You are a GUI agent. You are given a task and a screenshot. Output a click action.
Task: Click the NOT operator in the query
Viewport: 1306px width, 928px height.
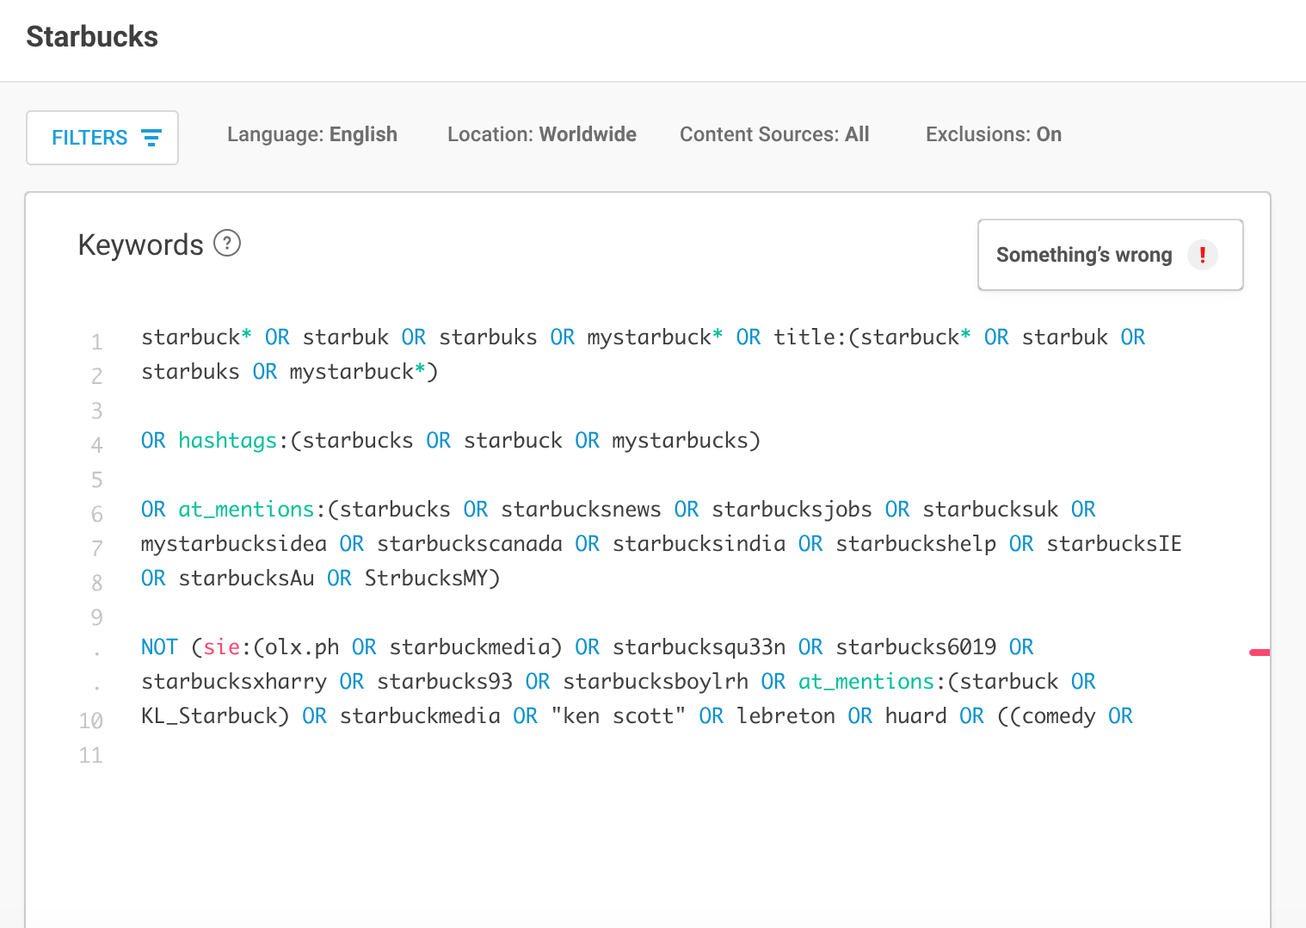[159, 647]
